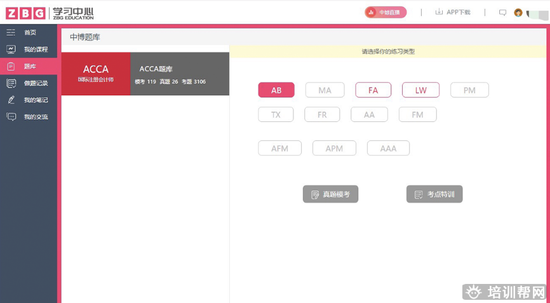Click the 真题模考 button

click(330, 194)
